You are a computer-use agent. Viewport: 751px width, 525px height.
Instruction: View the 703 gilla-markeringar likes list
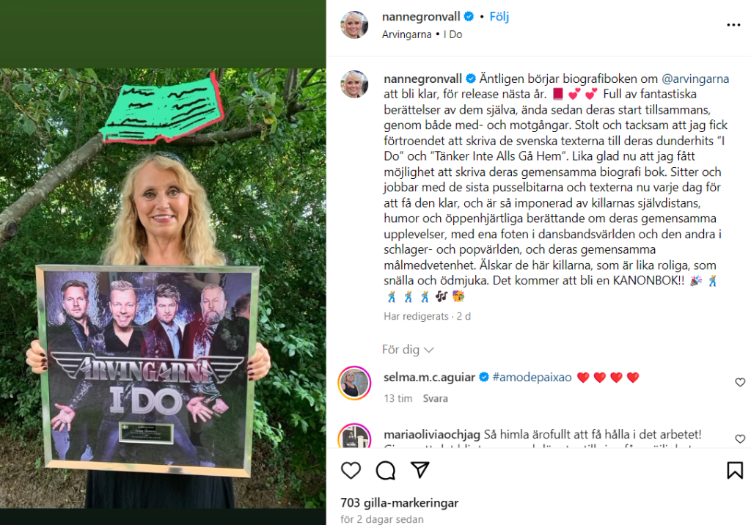(x=400, y=503)
